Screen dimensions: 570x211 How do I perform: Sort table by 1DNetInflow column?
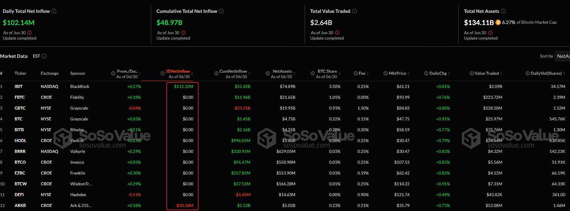point(178,71)
